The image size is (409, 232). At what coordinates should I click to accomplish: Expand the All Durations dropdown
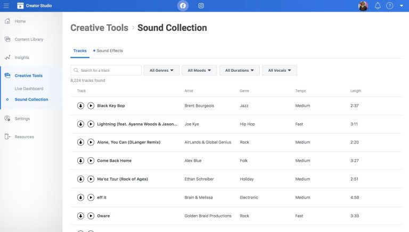tap(239, 70)
